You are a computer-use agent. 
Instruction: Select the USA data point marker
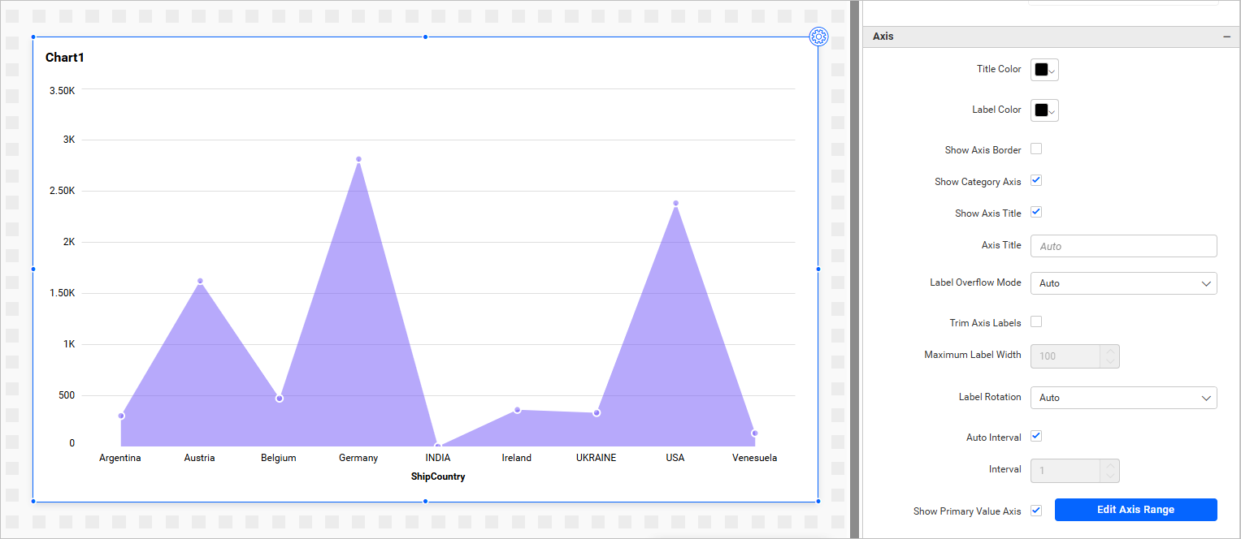675,203
